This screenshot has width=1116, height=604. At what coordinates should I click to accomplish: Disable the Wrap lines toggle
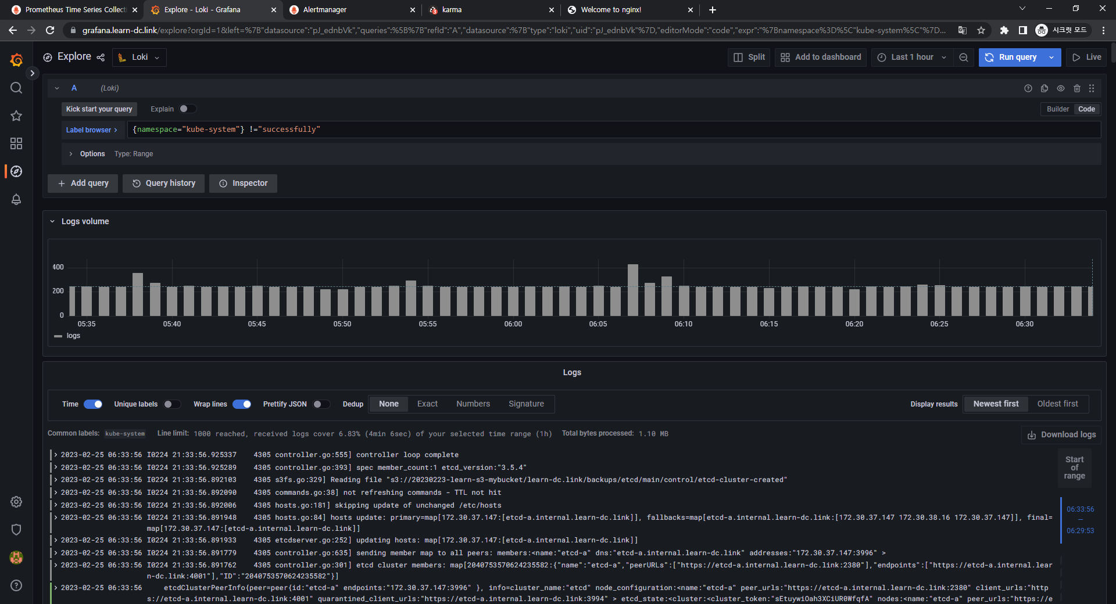coord(242,404)
